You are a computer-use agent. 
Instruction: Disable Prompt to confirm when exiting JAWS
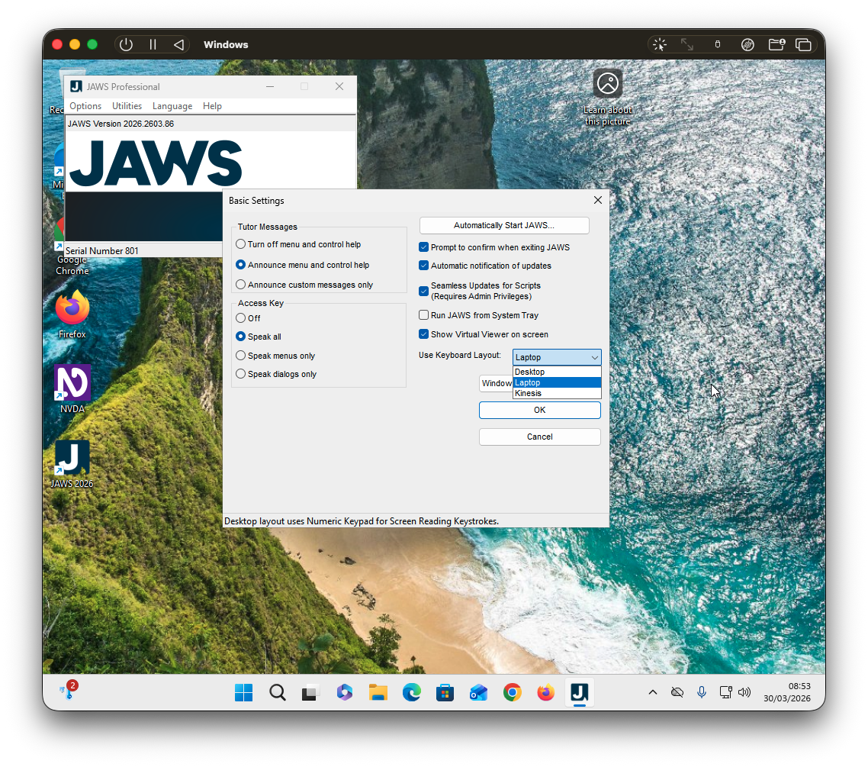click(424, 247)
